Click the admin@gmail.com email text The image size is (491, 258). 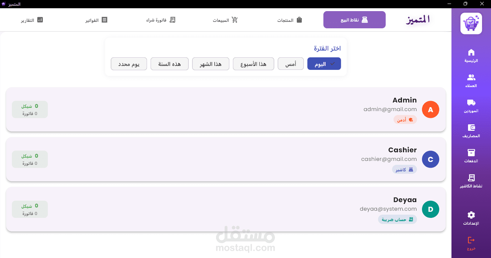[390, 109]
